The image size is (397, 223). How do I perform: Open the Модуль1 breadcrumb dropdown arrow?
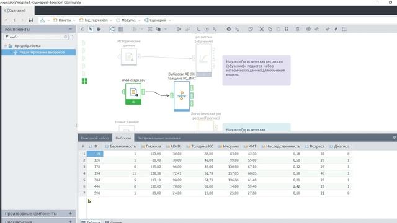(139, 20)
